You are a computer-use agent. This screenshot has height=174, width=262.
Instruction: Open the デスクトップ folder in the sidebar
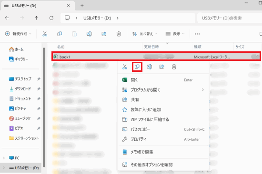20,79
